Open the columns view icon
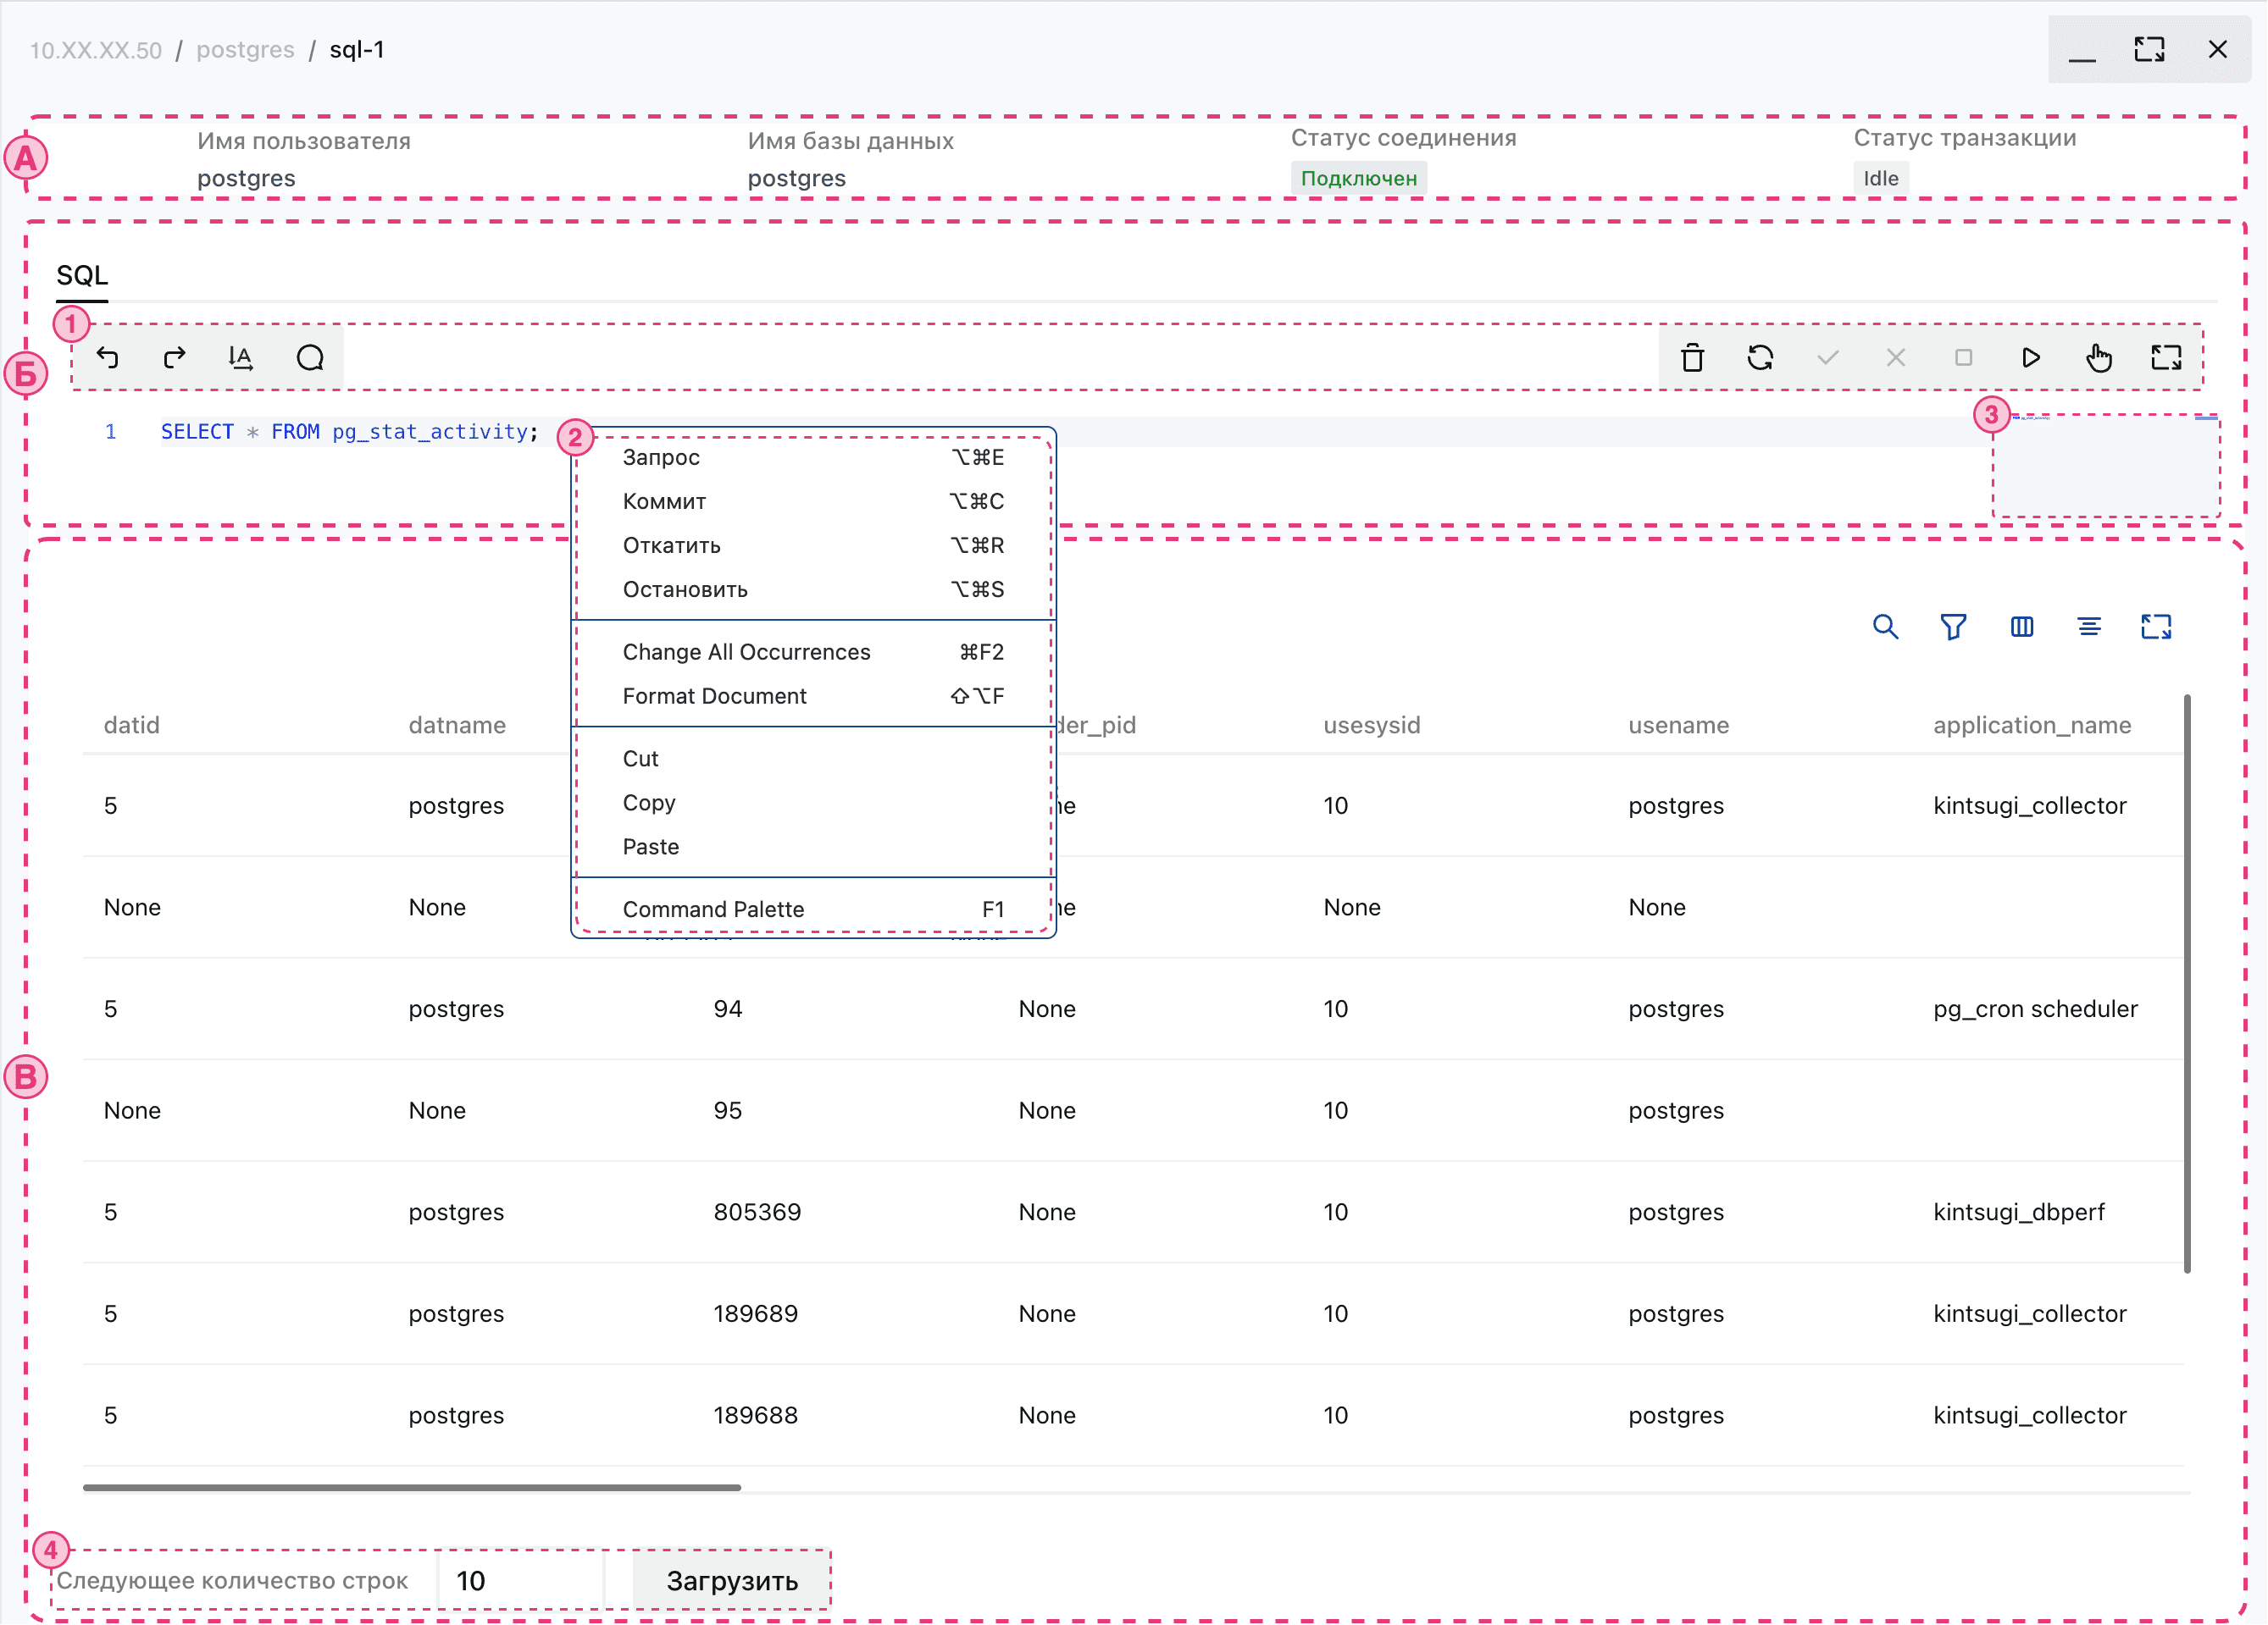2268x1625 pixels. pos(2021,627)
